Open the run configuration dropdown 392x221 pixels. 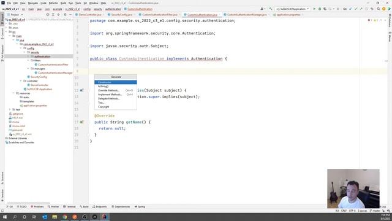[x=293, y=9]
